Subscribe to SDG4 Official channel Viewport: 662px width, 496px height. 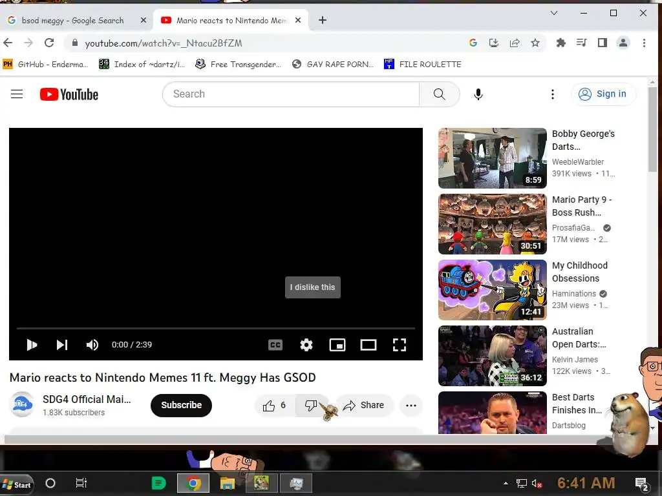point(181,406)
